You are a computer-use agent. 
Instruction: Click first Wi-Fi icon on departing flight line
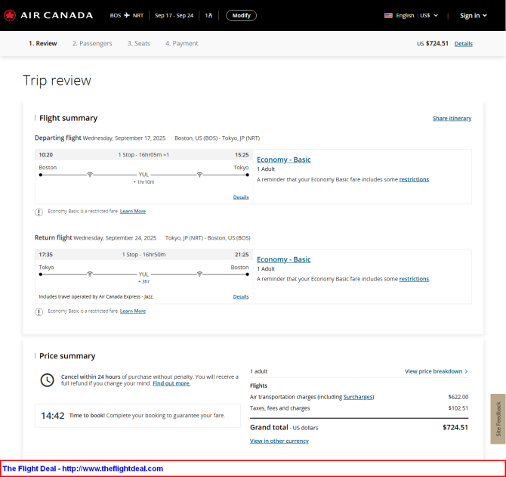tap(90, 175)
